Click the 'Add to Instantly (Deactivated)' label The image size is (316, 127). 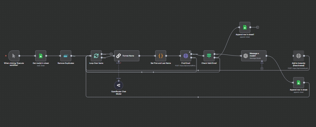click(x=299, y=64)
